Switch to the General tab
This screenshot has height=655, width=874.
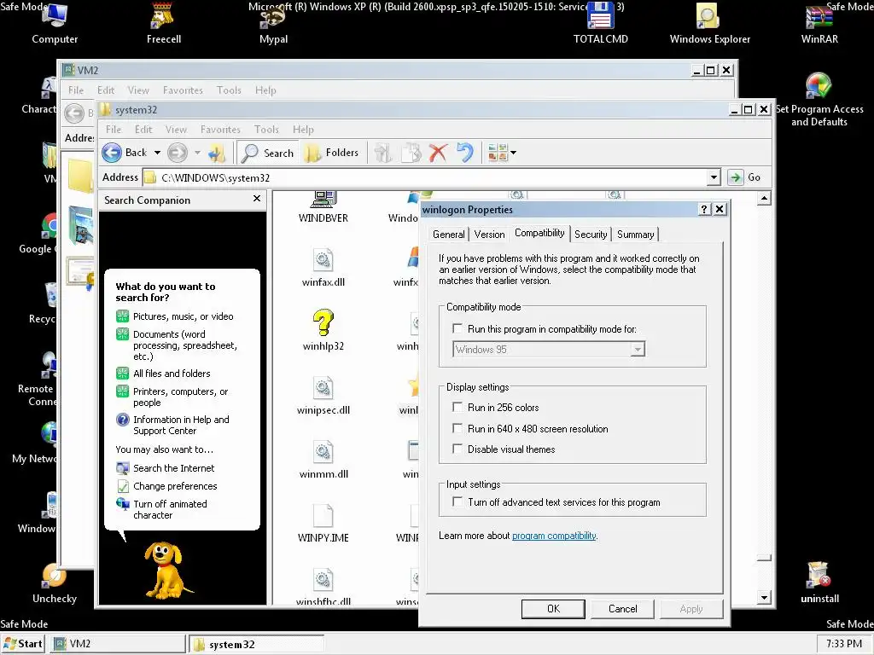point(449,235)
